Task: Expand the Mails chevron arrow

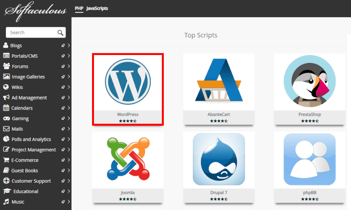Action: 69,129
